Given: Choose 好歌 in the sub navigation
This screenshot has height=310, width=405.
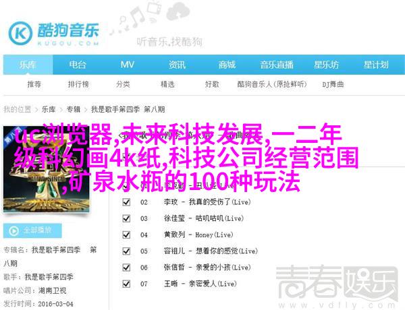Looking at the screenshot, I should [212, 84].
